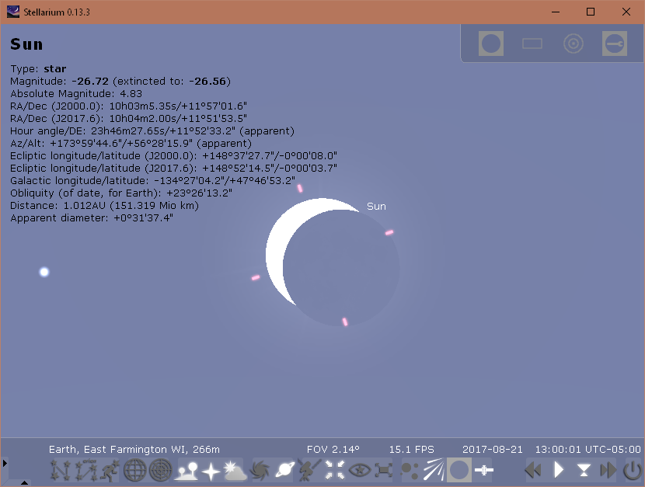Image resolution: width=645 pixels, height=487 pixels.
Task: Increase time speed fast-forward button
Action: click(x=608, y=470)
